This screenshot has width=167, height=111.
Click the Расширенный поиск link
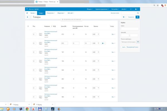[132, 47]
